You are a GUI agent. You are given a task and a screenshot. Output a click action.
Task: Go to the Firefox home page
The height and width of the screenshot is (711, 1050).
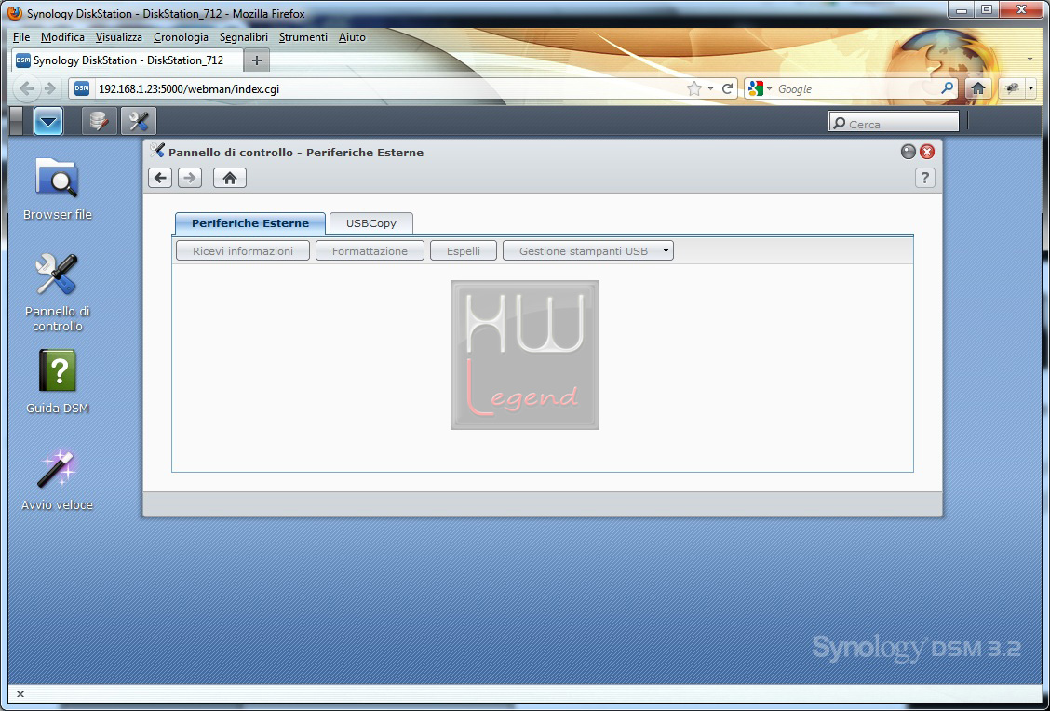tap(977, 88)
